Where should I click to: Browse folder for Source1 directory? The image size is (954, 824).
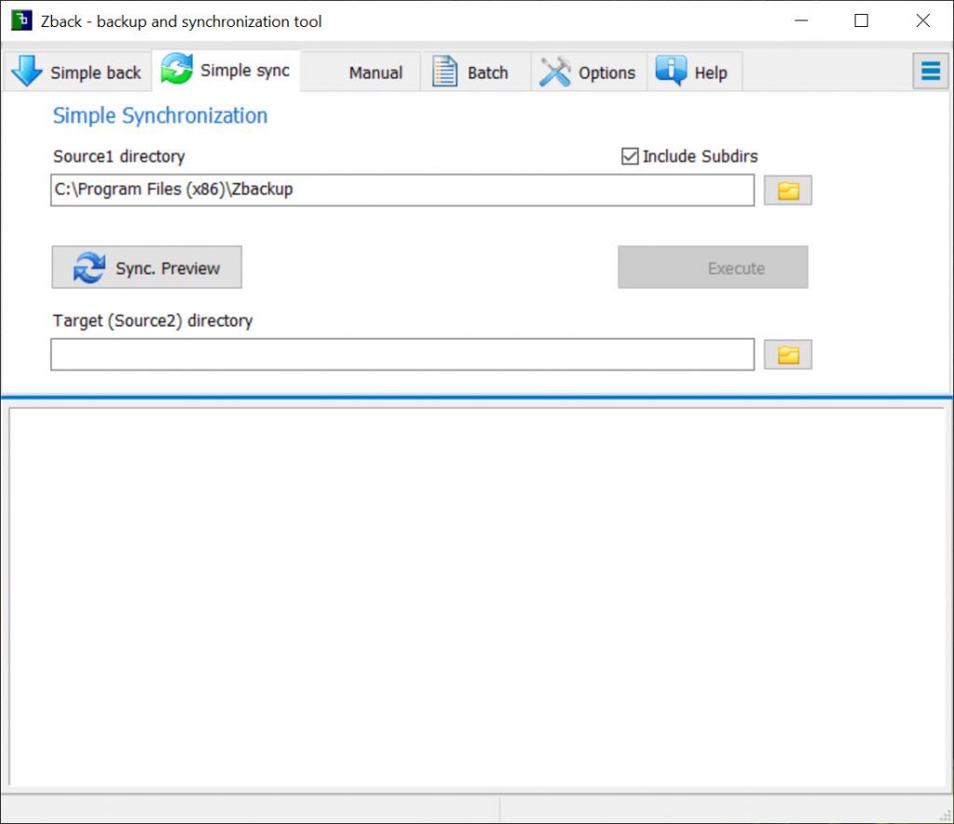788,190
